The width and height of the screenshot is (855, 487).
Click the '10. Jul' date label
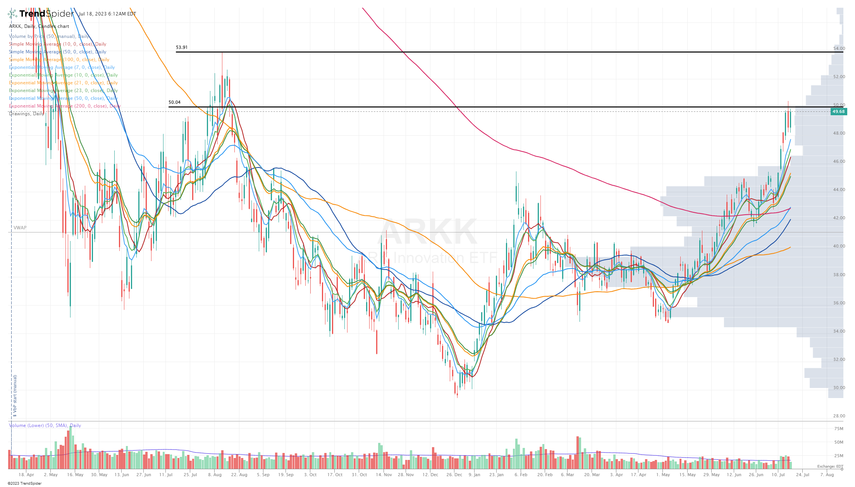point(778,475)
